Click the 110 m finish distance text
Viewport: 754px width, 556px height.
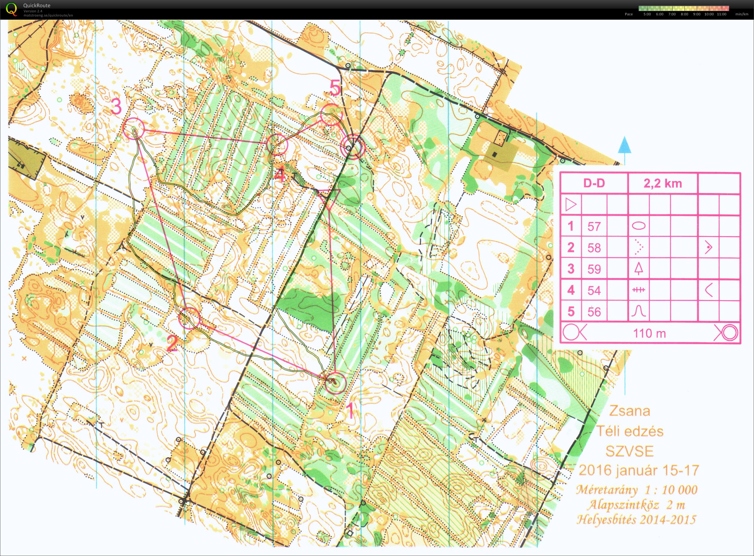click(649, 333)
